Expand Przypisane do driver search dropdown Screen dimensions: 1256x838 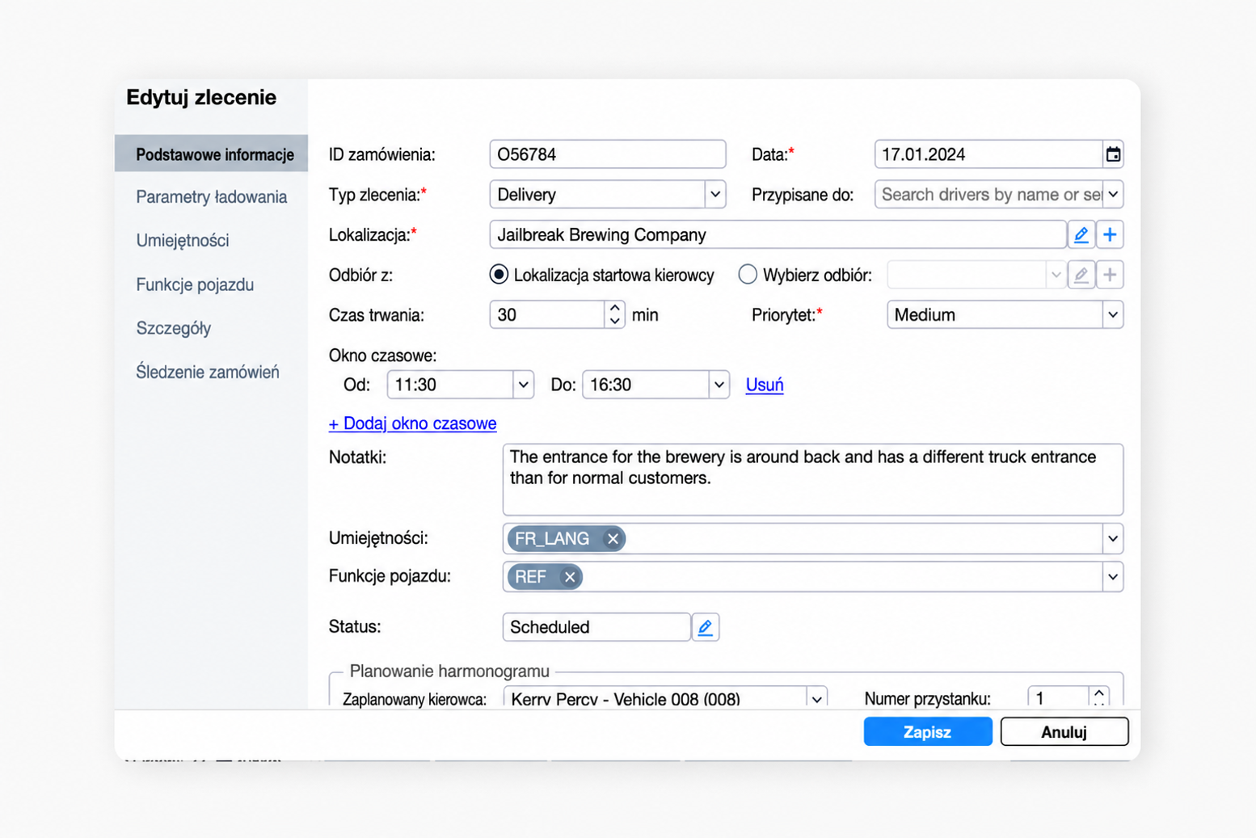click(1113, 195)
